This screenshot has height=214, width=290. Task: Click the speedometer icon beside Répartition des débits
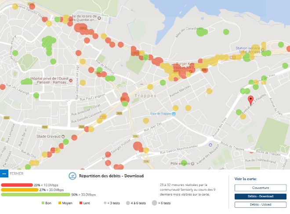(x=72, y=176)
